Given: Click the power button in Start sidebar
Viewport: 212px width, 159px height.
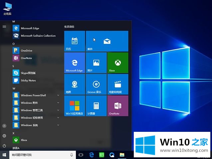Looking at the screenshot, I should point(4,146).
